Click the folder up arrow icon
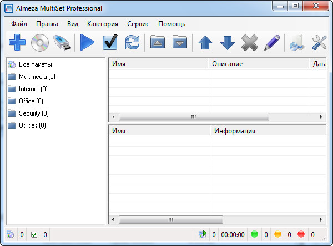Image resolution: width=333 pixels, height=246 pixels. (158, 42)
